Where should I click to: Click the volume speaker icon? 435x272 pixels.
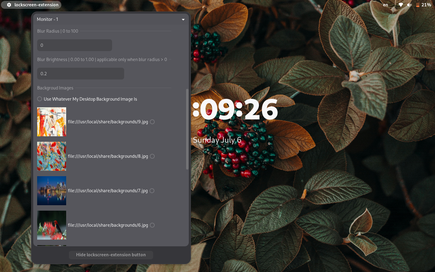click(x=409, y=5)
